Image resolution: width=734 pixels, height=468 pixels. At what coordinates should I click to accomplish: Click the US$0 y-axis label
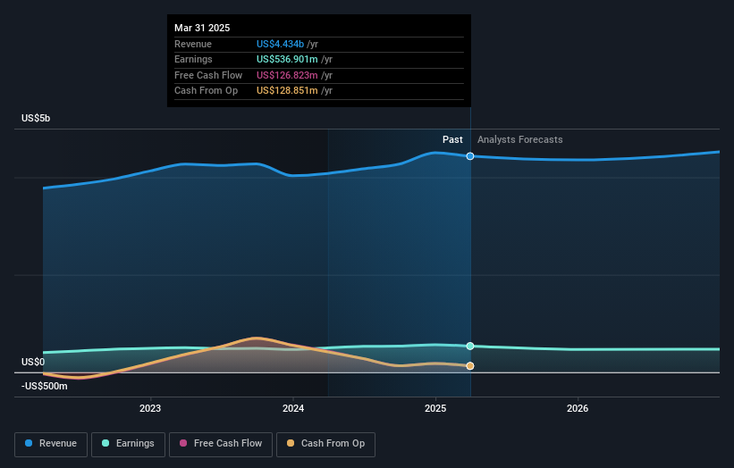pyautogui.click(x=33, y=362)
